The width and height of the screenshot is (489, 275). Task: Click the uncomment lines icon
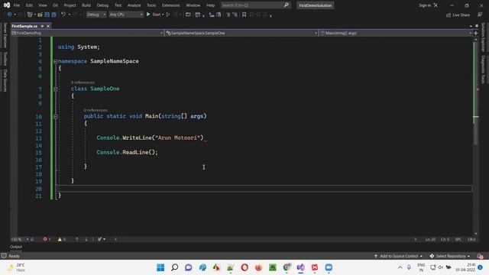[x=235, y=15]
